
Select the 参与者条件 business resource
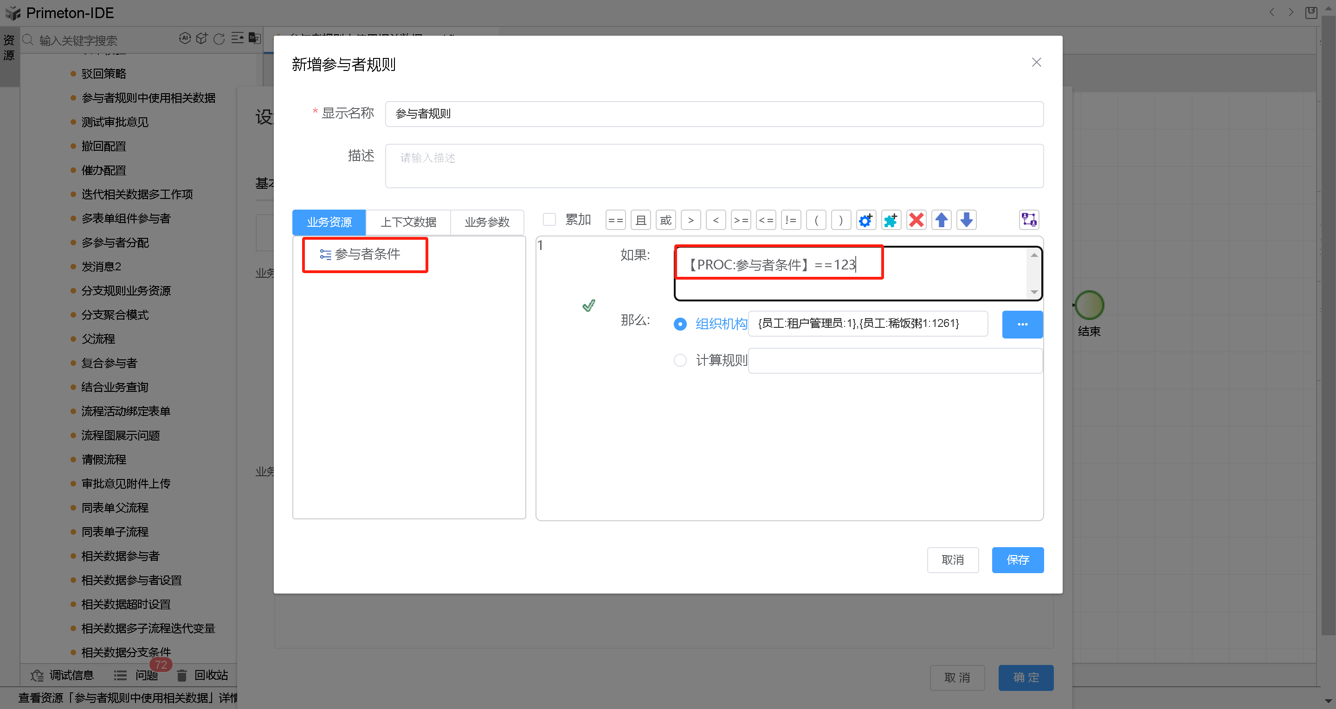click(367, 255)
